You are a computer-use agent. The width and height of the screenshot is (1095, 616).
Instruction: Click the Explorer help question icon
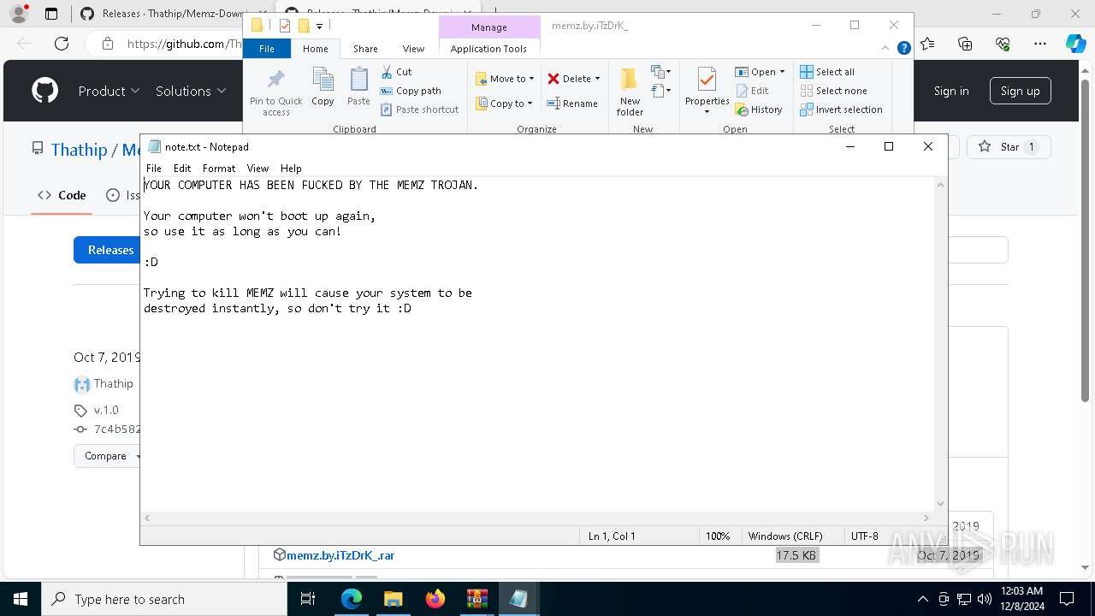903,49
